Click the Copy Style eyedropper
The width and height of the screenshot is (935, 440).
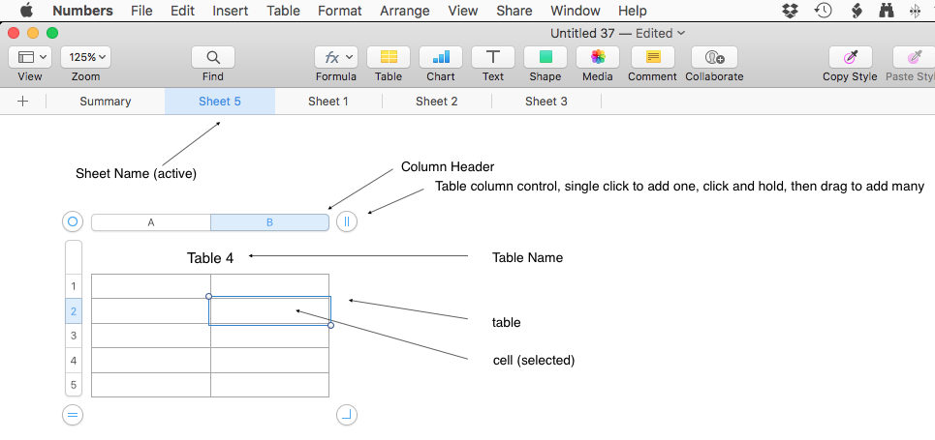[851, 57]
